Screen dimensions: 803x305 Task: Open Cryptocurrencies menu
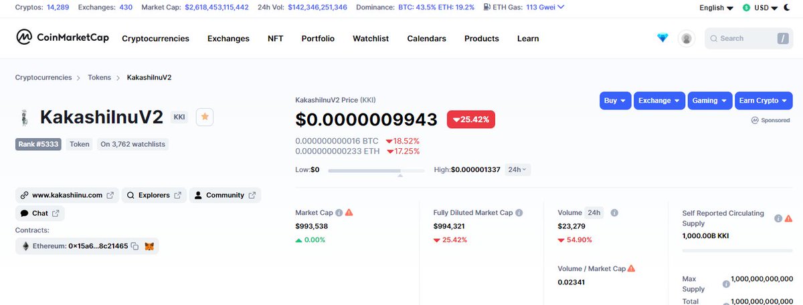click(155, 39)
